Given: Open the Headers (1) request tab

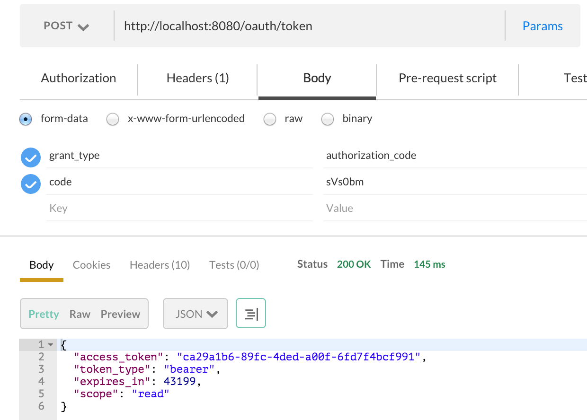Looking at the screenshot, I should click(197, 78).
